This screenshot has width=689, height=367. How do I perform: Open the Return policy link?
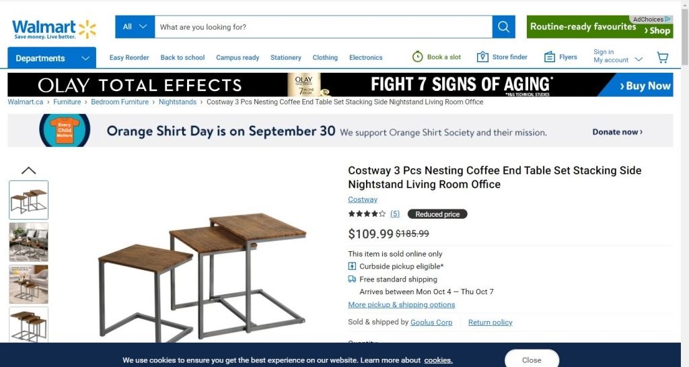(x=490, y=323)
